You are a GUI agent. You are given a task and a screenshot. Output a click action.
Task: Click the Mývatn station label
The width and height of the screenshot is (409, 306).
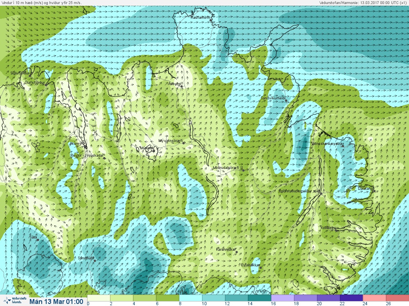[147, 148]
